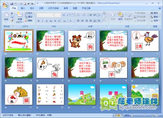Decrease font size with the small A icon

[68, 15]
